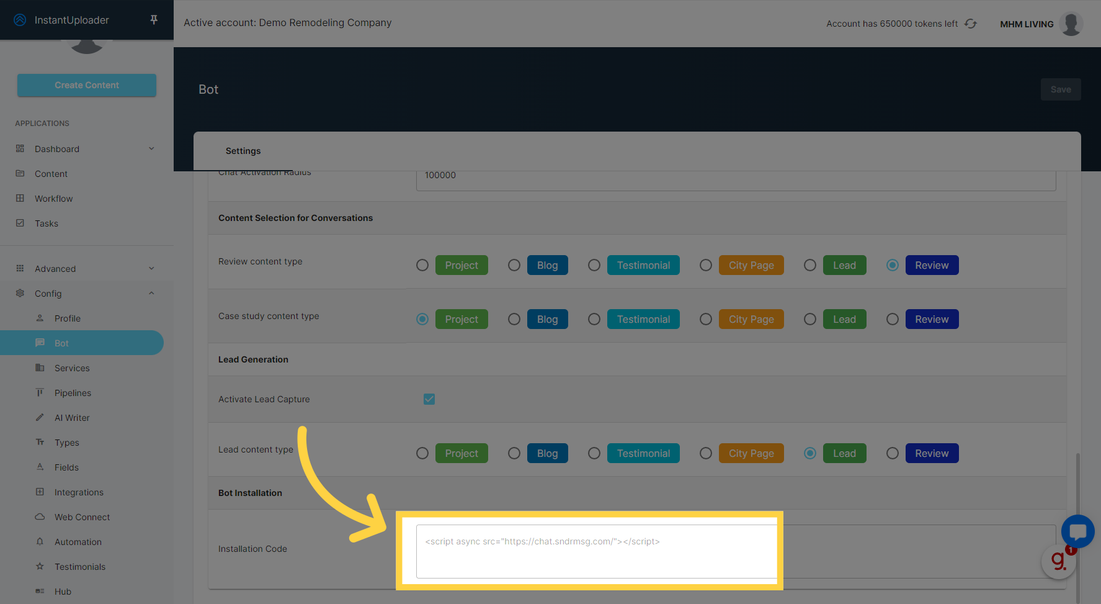
Task: Click Blue Blog badge in Lead content row
Action: (x=548, y=453)
